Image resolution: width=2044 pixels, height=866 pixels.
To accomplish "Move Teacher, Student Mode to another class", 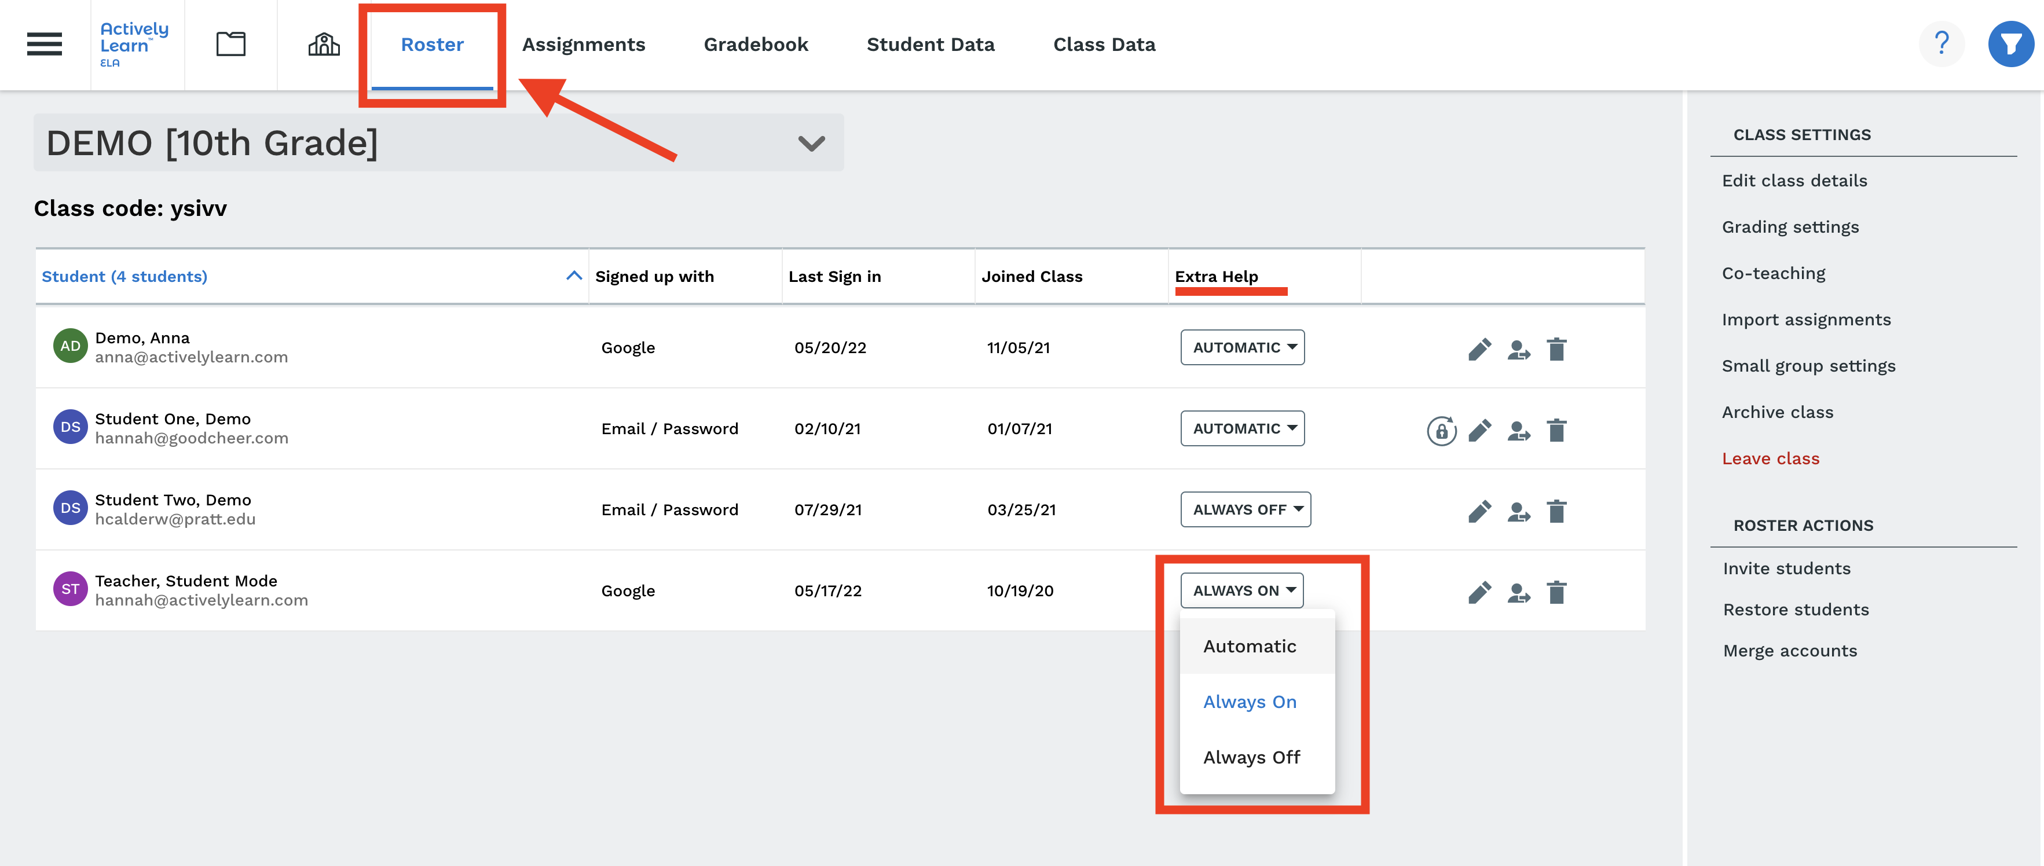I will tap(1519, 593).
